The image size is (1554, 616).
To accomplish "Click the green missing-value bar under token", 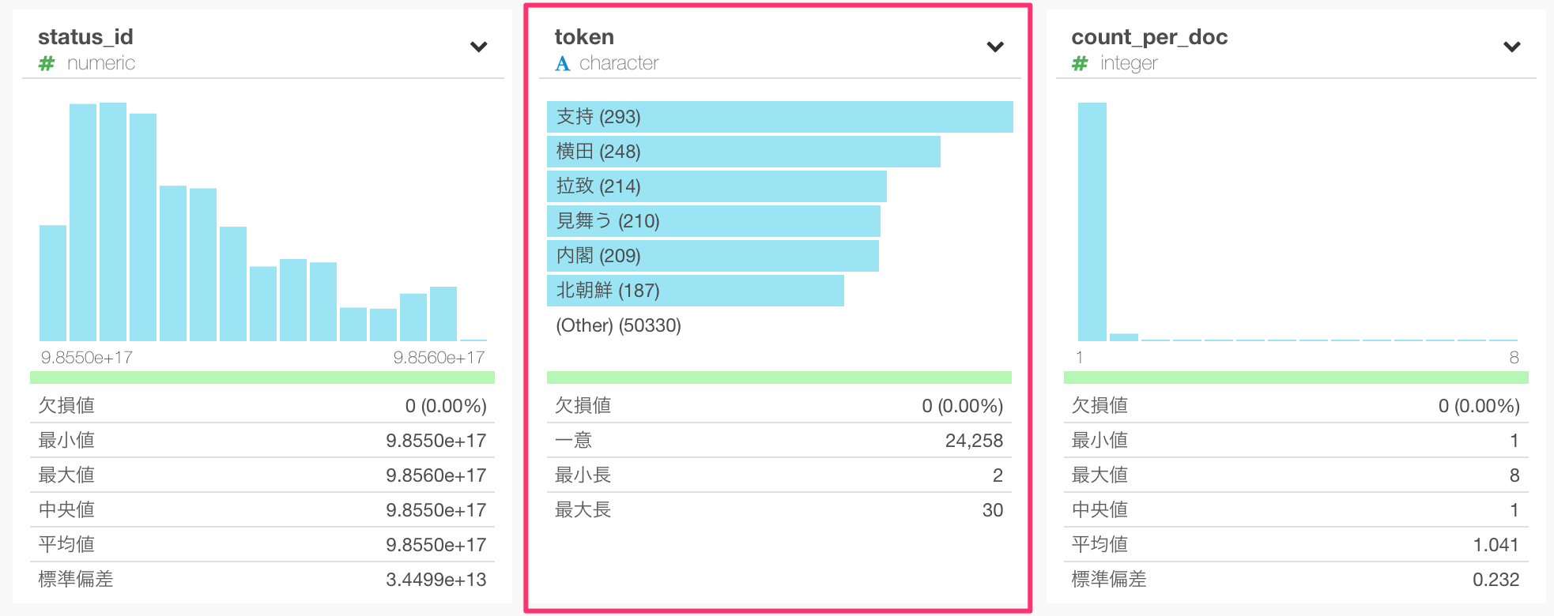I will (x=779, y=377).
